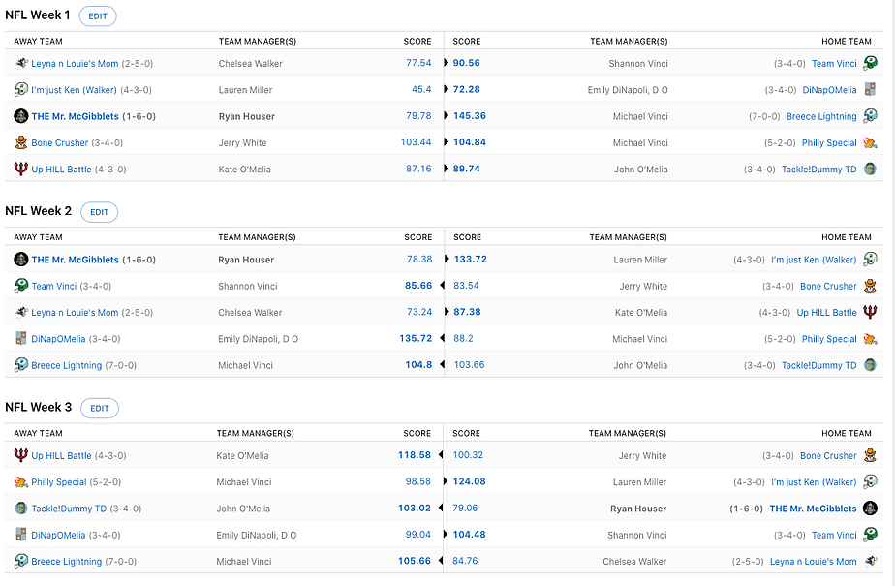Open the Team Vinci link in Week 1
Image resolution: width=895 pixels, height=586 pixels.
tap(834, 64)
